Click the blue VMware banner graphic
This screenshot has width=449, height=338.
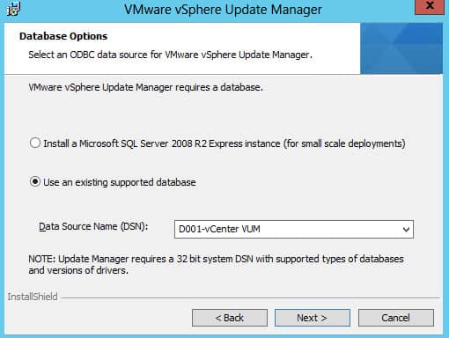tap(401, 48)
